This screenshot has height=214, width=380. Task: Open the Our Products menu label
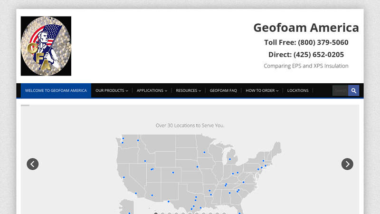click(110, 90)
